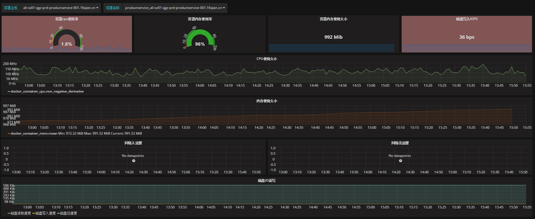The width and height of the screenshot is (535, 219).
Task: Click No datapoints text in 网络入流量 panel
Action: click(x=133, y=156)
